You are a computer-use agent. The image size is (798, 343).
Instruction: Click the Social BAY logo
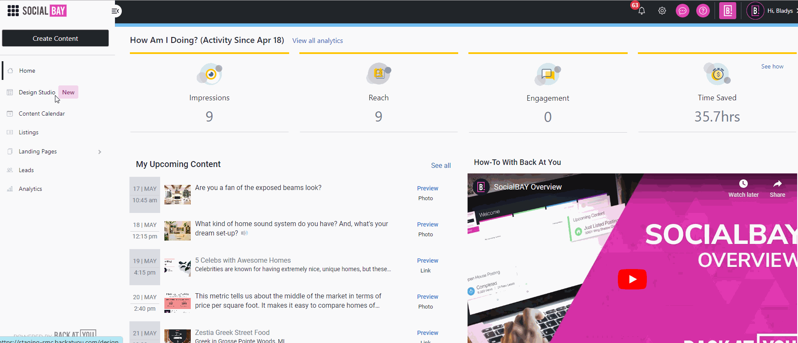44,11
